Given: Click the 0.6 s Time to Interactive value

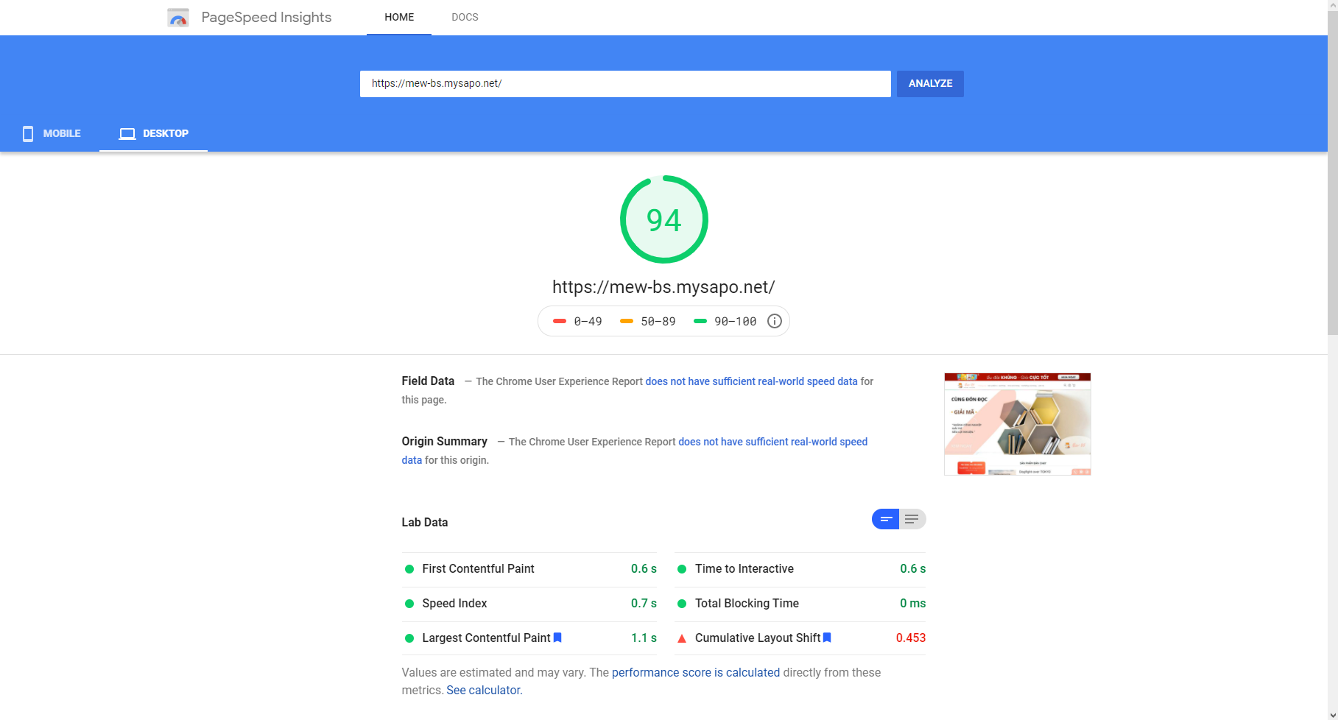Looking at the screenshot, I should [913, 569].
